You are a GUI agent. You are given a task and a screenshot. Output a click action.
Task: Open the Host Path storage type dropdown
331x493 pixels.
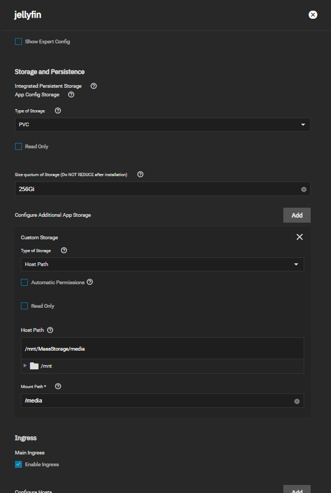[x=162, y=264]
